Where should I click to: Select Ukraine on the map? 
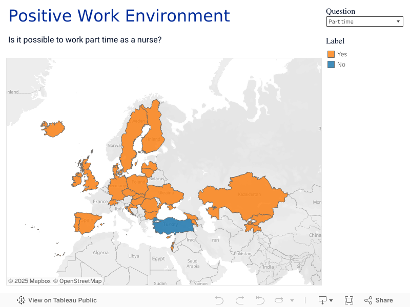165,194
